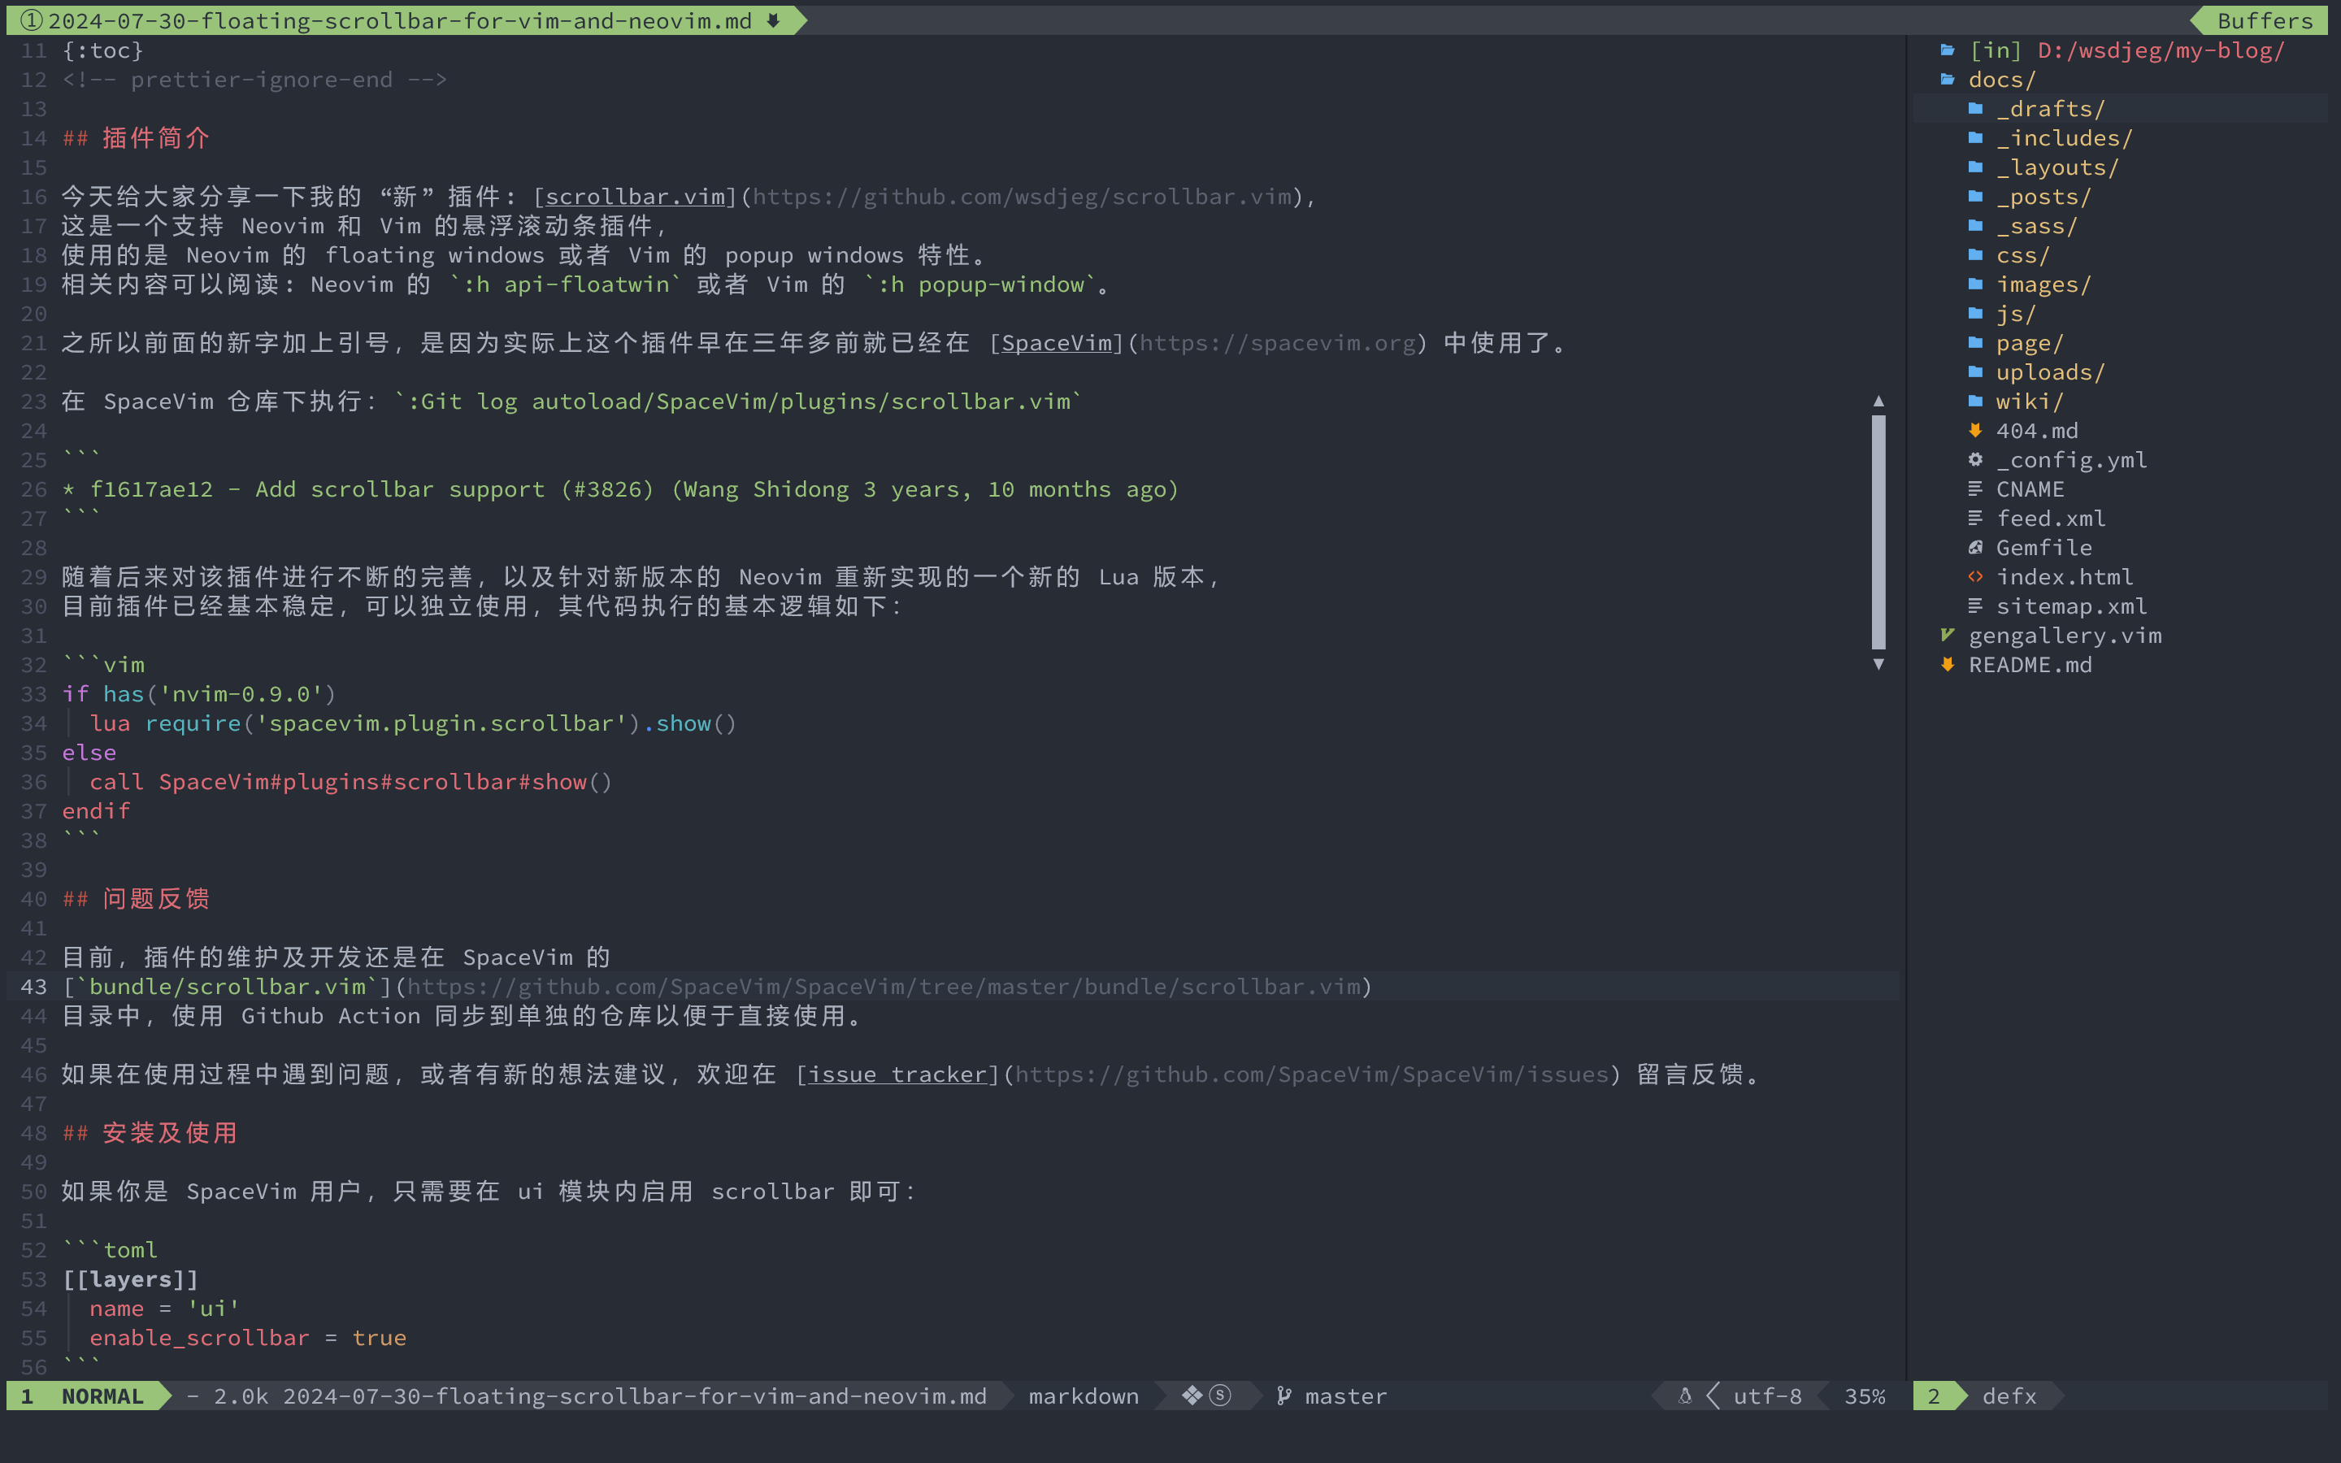Open the floating-scrollbar markdown buffer tab
Viewport: 2341px width, 1463px height.
click(x=406, y=20)
